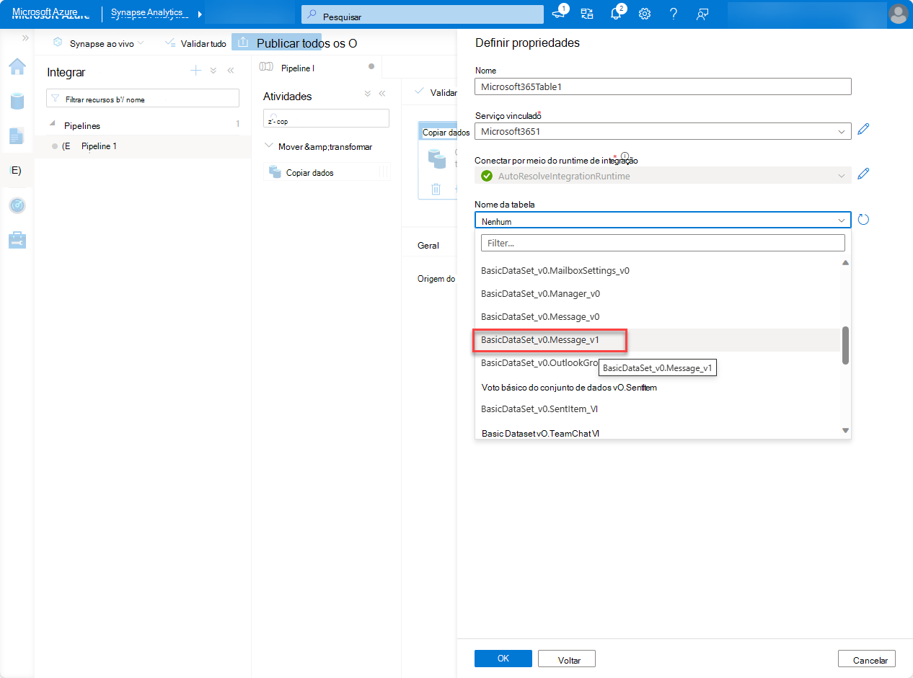Collapse the Pipelines tree node
The width and height of the screenshot is (913, 678).
click(x=52, y=125)
